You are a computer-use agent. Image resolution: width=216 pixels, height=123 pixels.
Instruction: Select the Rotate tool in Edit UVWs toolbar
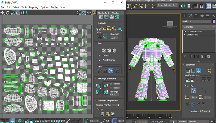click(x=8, y=13)
